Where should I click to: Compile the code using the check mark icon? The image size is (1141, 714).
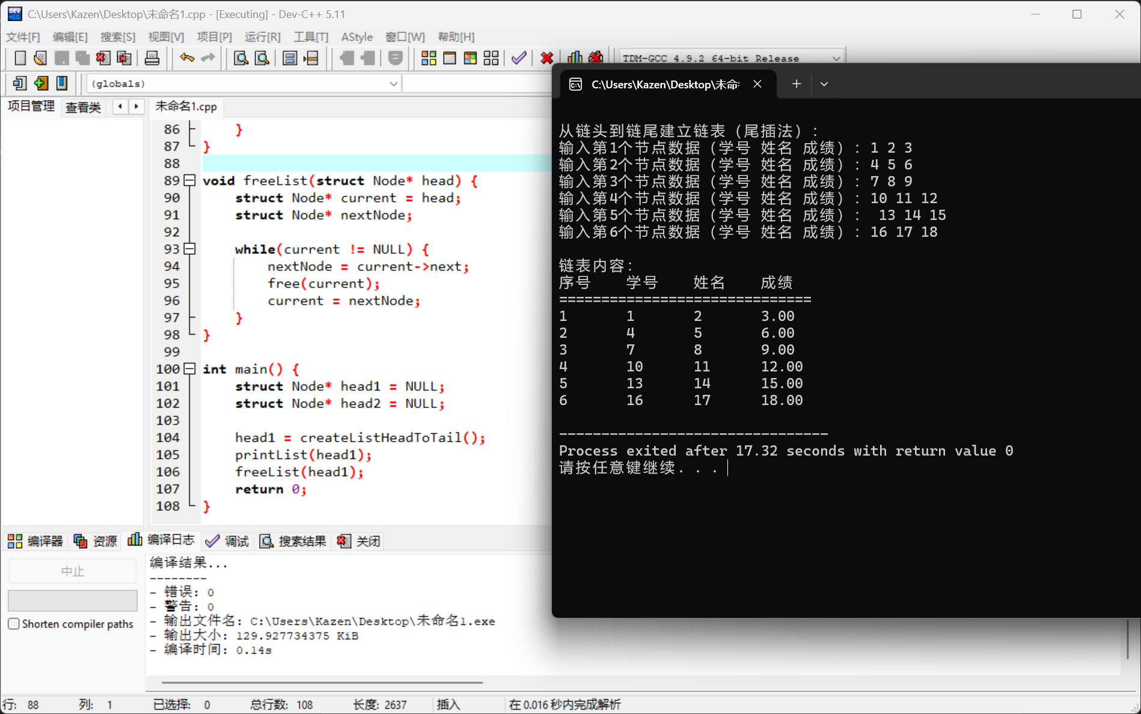tap(518, 58)
